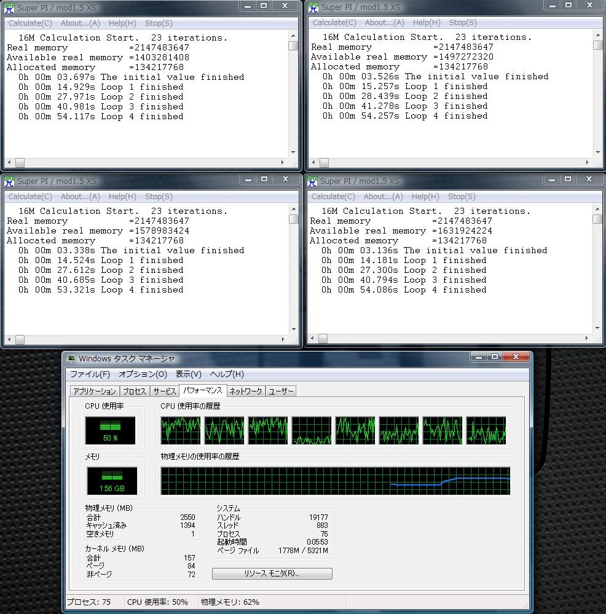Viewport: 606px width, 614px height.
Task: Click scroll-right arrow in bottom-left Super PI
Action: point(283,339)
